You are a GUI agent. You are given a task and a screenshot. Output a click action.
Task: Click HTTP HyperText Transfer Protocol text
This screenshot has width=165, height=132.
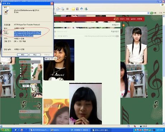coord(27,24)
